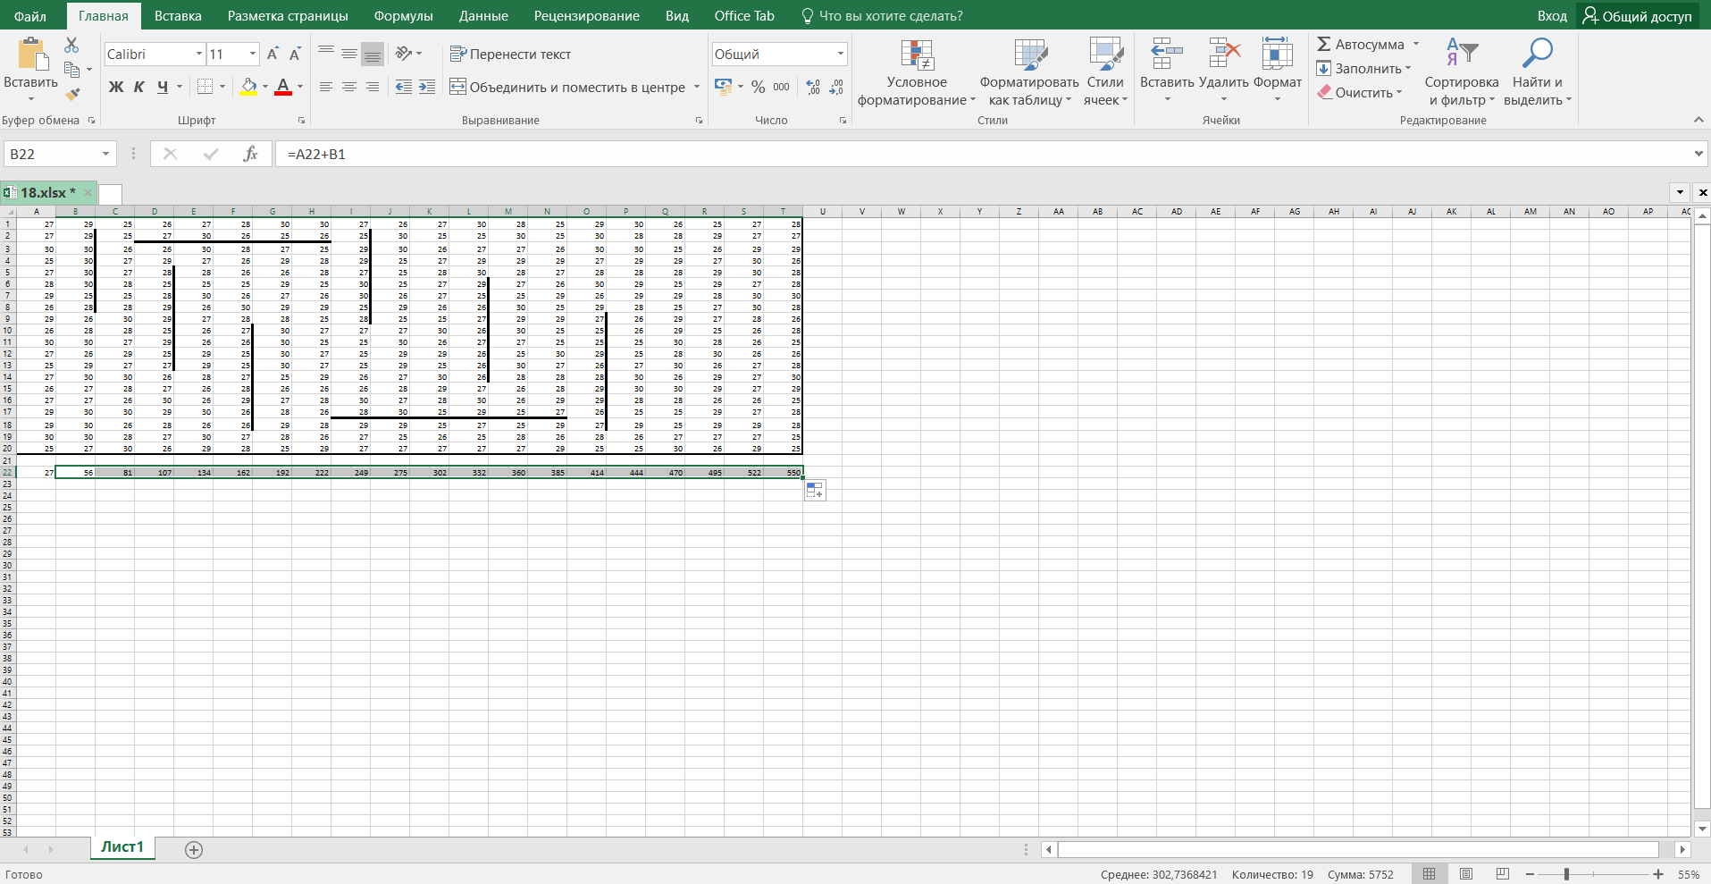Collapse the ribbon with the arrow
The height and width of the screenshot is (884, 1711).
coord(1698,120)
